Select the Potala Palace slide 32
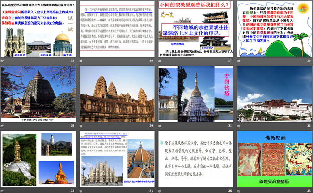Viewport: 313px width, 193px height. (274, 93)
